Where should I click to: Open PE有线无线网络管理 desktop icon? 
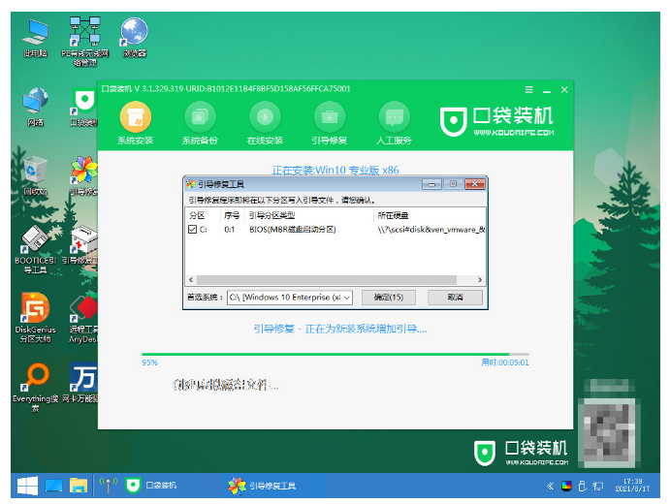85,42
